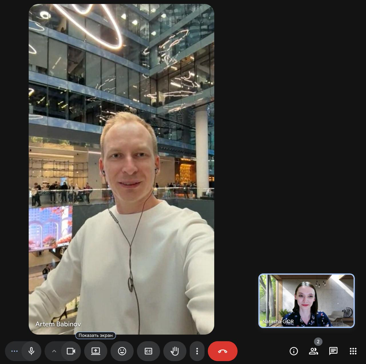Click the Artem Babinov name label
366x364 pixels.
(x=58, y=324)
